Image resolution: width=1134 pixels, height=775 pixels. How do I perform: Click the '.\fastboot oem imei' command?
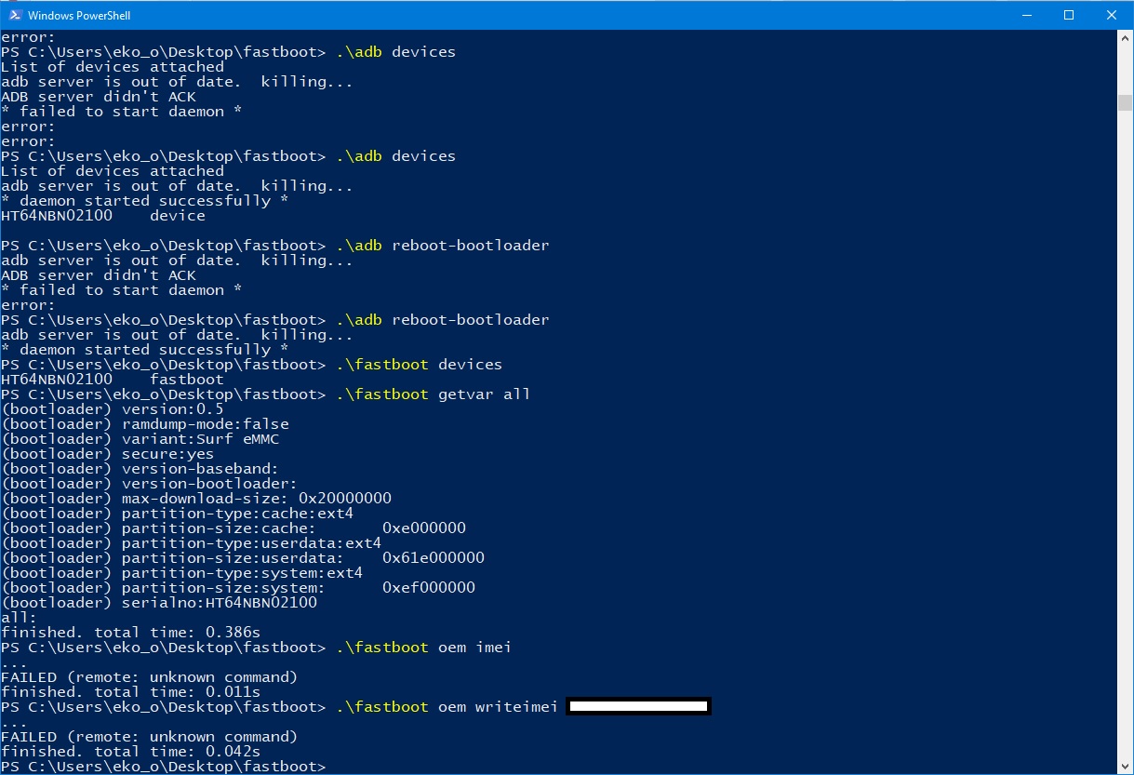[x=424, y=648]
